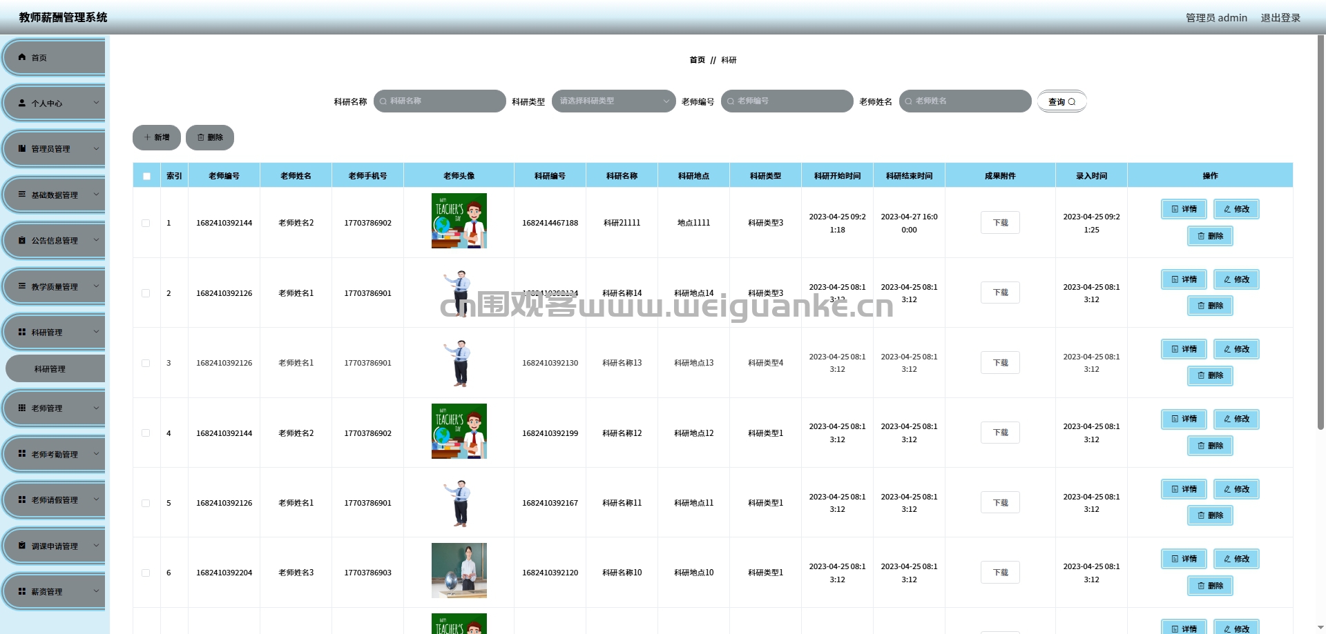Click the 老师姓名 search input field

[x=965, y=101]
